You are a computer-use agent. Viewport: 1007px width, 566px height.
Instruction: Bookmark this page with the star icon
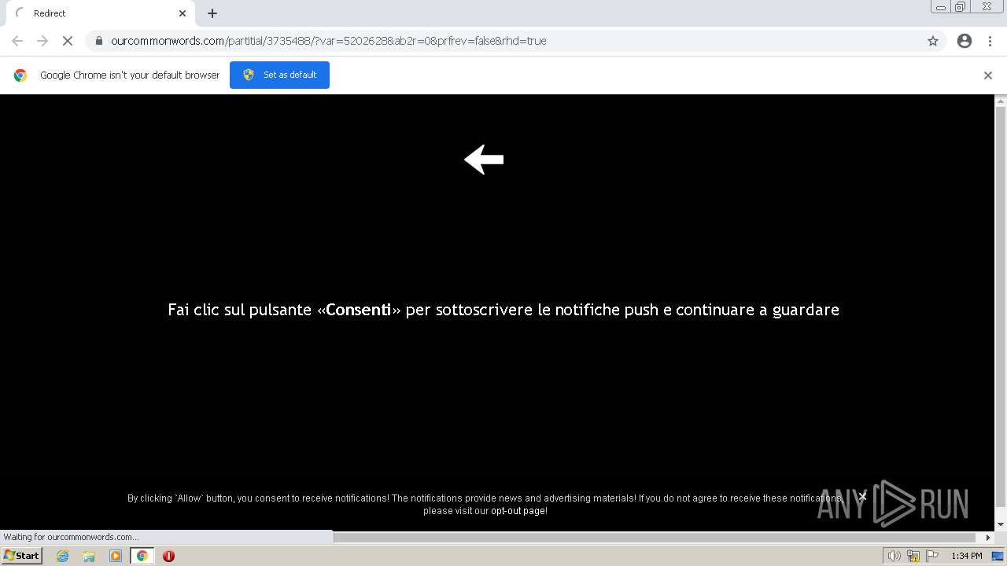click(933, 41)
